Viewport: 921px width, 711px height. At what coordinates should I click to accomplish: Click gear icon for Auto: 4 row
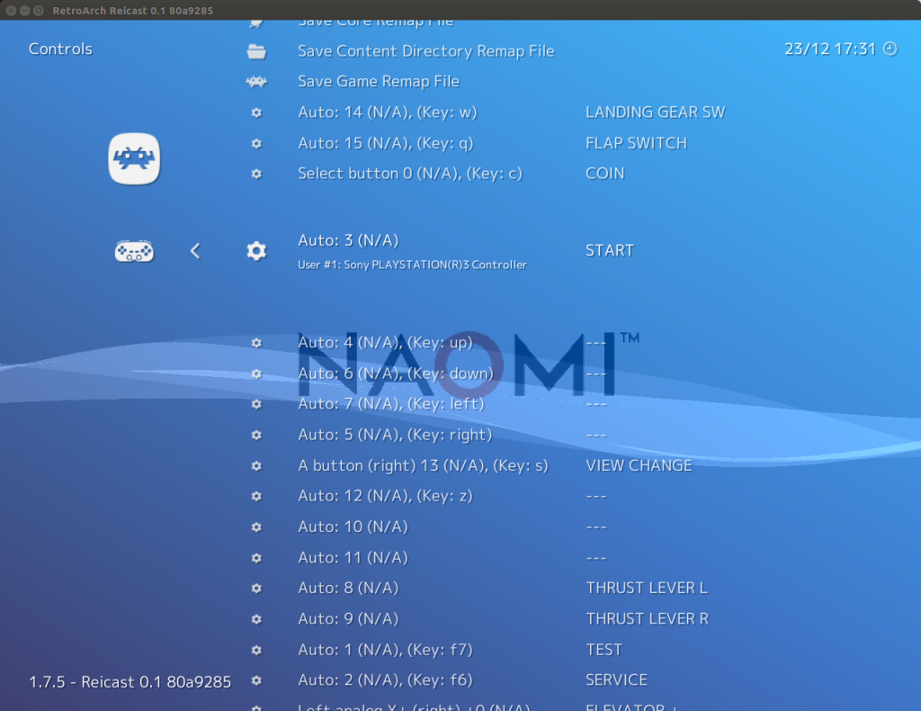coord(256,343)
